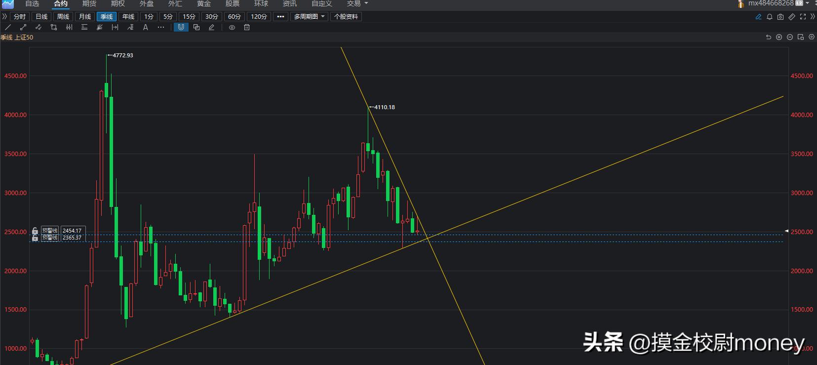Switch to the 期货 futures tab
Viewport: 817px width, 365px height.
(x=89, y=3)
